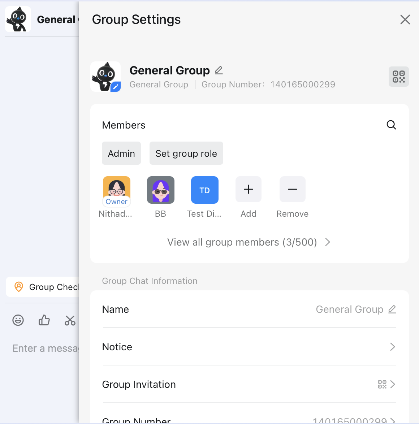The width and height of the screenshot is (419, 424).
Task: Click the search icon in Members panel
Action: (x=391, y=125)
